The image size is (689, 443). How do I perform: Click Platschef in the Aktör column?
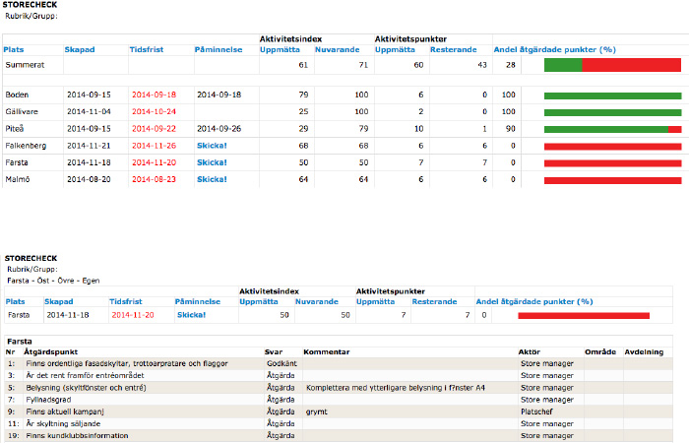tap(535, 411)
